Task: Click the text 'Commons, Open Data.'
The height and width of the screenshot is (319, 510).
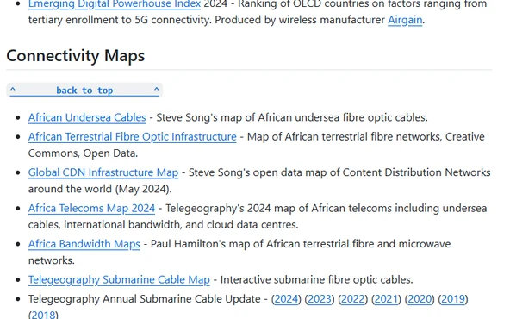Action: 83,153
